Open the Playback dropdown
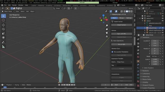 pos(10,85)
